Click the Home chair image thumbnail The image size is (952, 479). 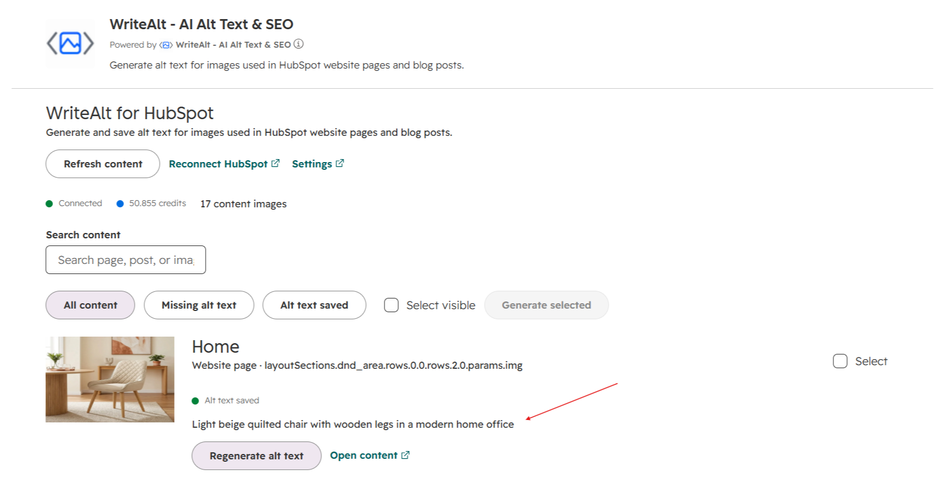110,380
